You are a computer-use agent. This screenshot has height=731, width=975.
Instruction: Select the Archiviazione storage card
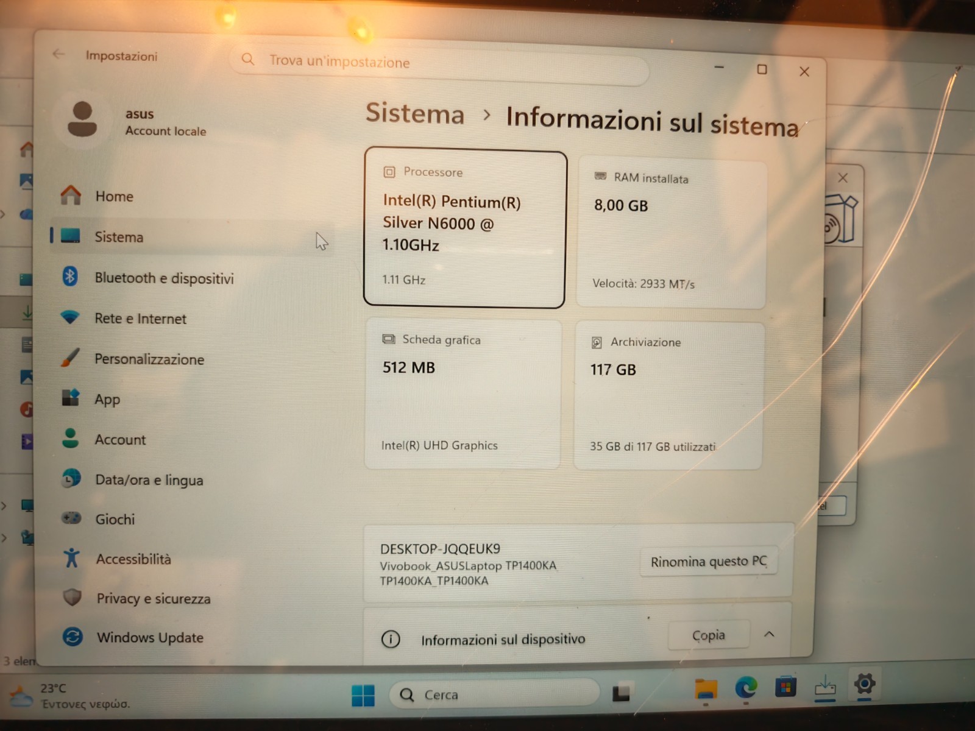coord(668,396)
